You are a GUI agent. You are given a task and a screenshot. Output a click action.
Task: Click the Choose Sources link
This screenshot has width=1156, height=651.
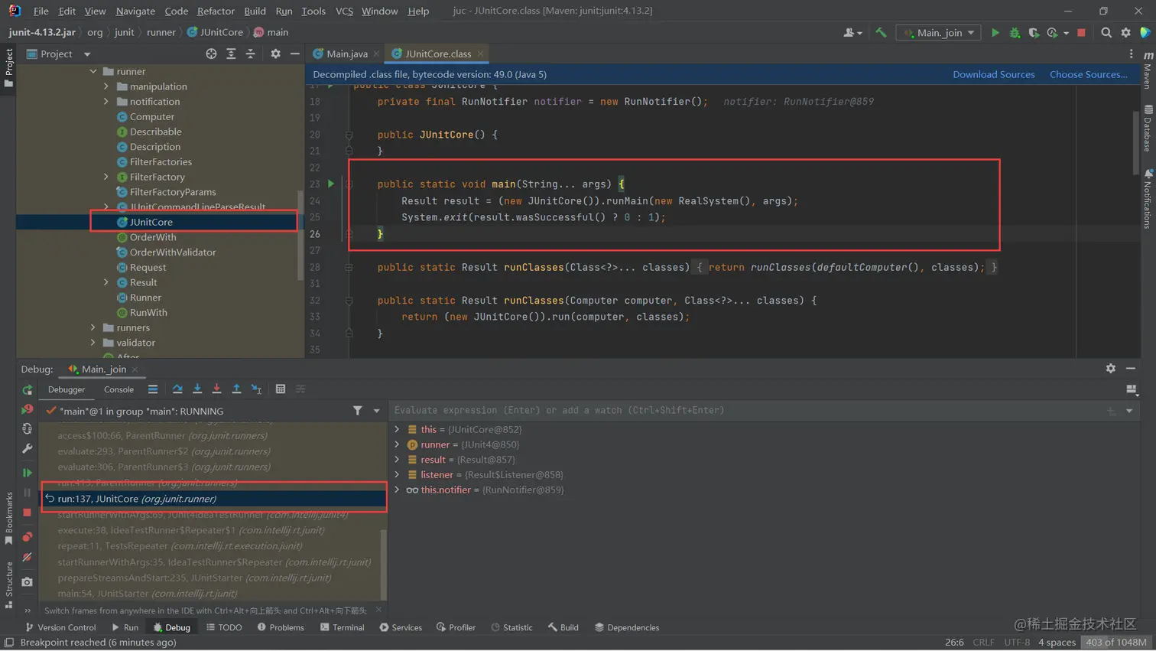[1088, 74]
